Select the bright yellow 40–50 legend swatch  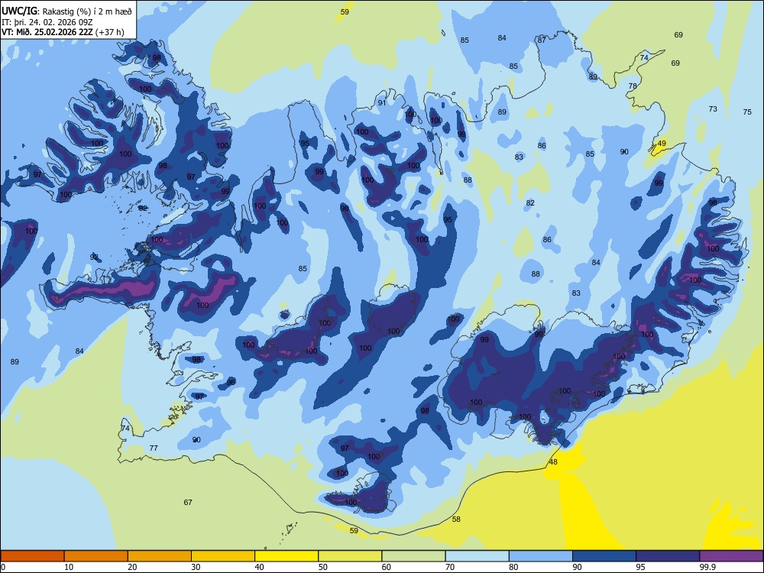point(286,556)
